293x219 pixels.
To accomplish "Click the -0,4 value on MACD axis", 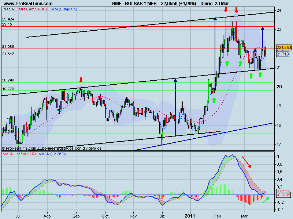I will point(279,210).
